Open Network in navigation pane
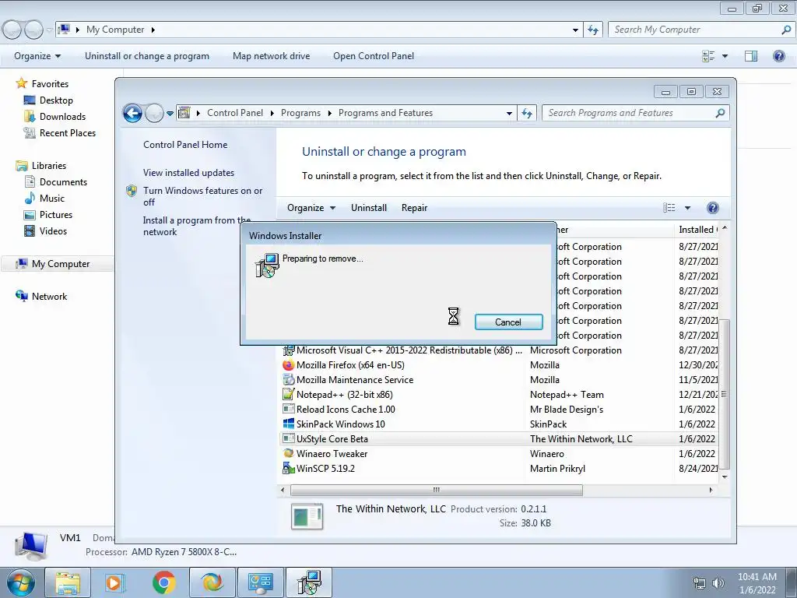Screen dimensions: 797x598 pyautogui.click(x=49, y=297)
